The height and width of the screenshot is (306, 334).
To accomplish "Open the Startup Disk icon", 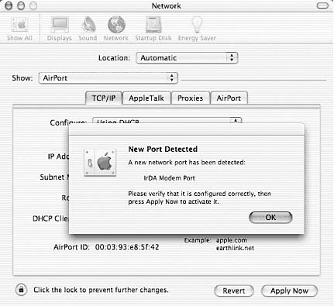I will (153, 29).
